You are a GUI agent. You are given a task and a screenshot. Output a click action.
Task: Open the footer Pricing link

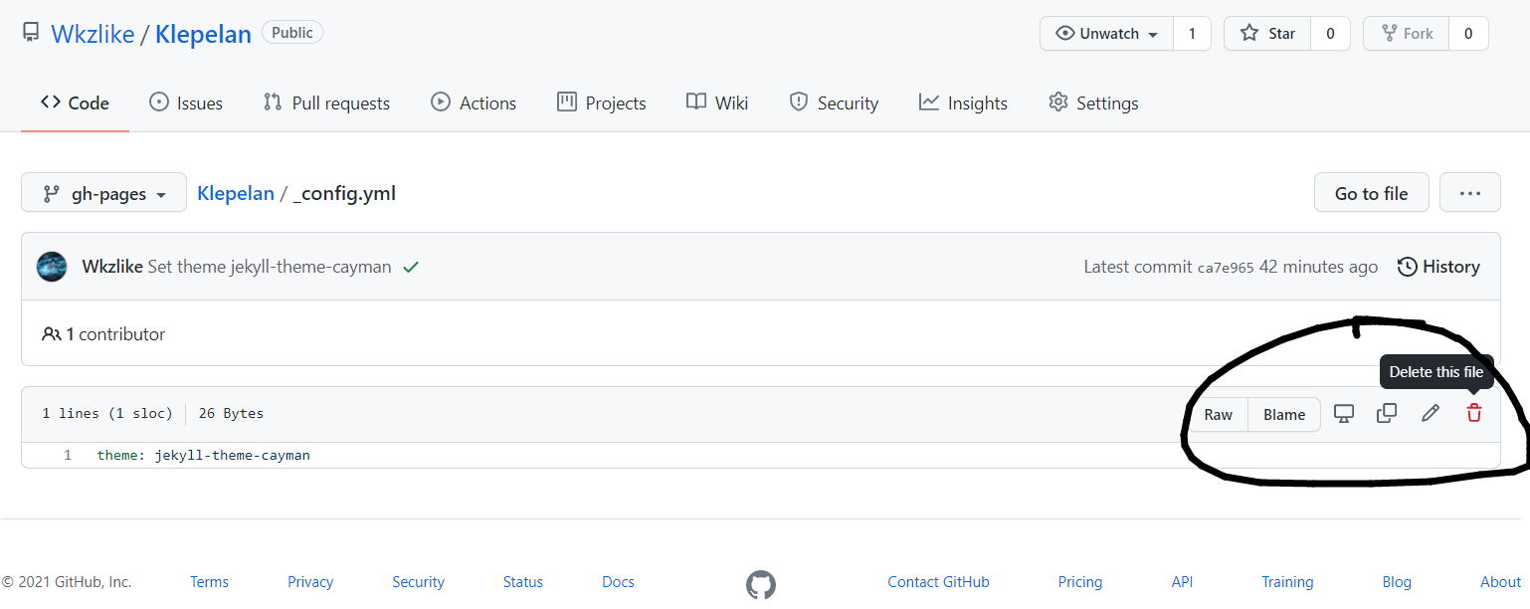pos(1080,582)
